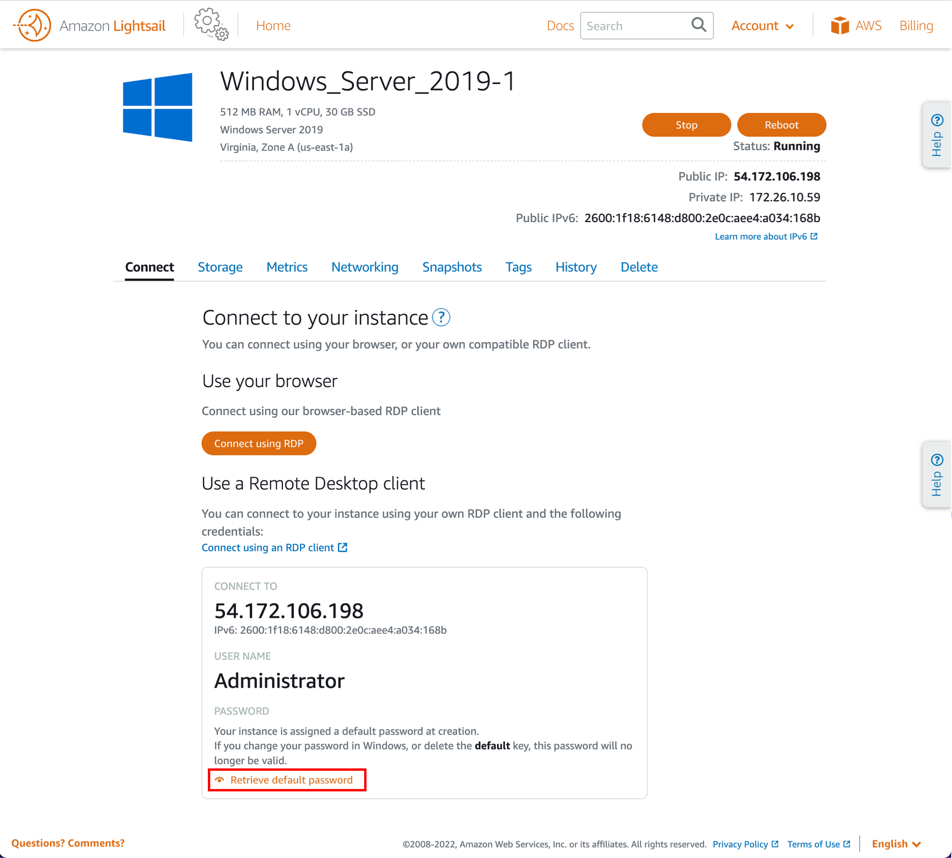Image resolution: width=952 pixels, height=858 pixels.
Task: Switch to the Metrics tab
Action: coord(287,267)
